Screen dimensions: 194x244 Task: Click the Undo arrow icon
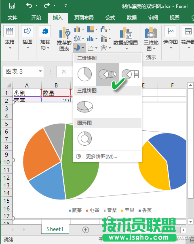[x=29, y=6]
